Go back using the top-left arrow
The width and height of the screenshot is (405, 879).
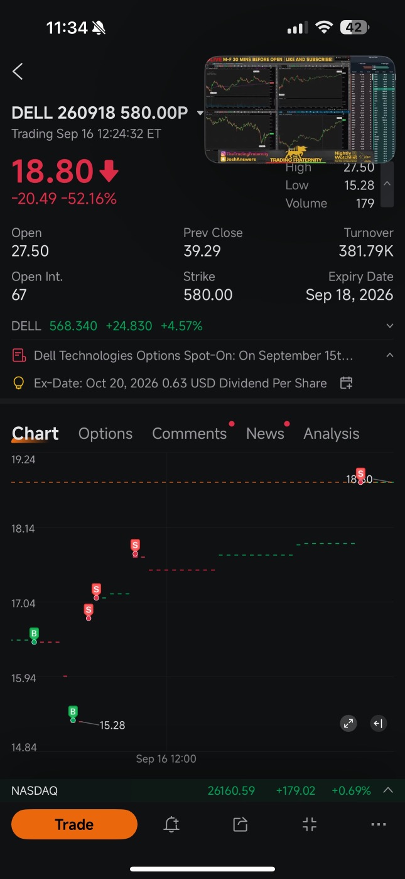18,72
